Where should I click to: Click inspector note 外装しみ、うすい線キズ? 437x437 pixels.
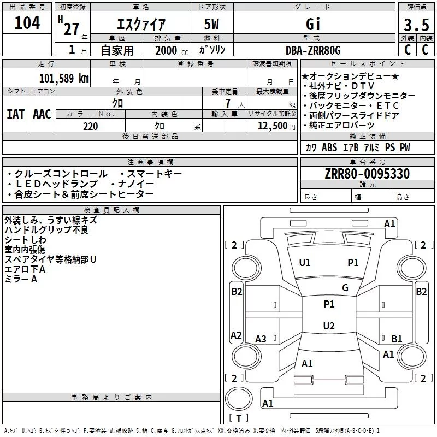point(51,220)
